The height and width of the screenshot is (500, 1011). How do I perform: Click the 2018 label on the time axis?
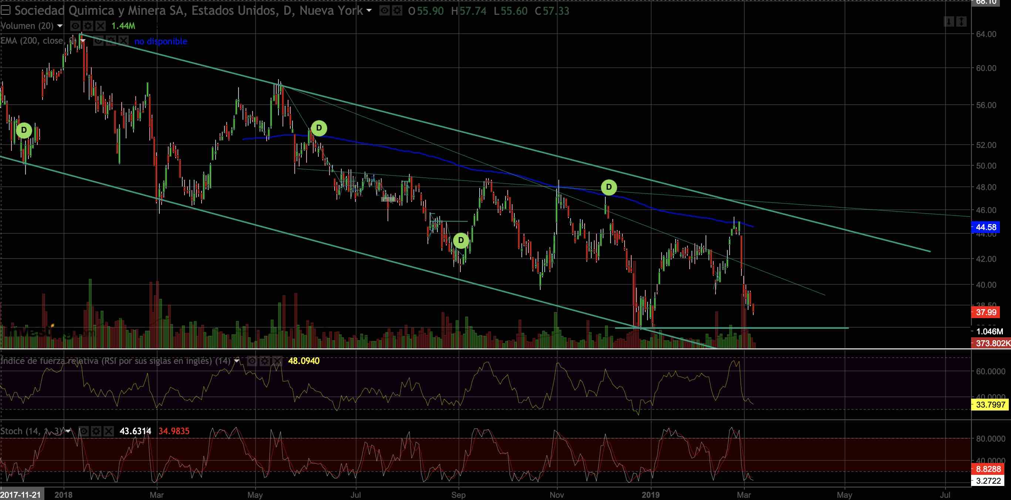[64, 495]
